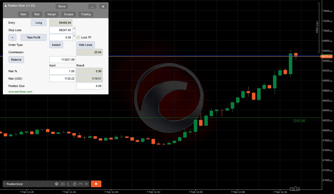Toggle order type via Instant button
The image size is (334, 194).
tap(56, 45)
